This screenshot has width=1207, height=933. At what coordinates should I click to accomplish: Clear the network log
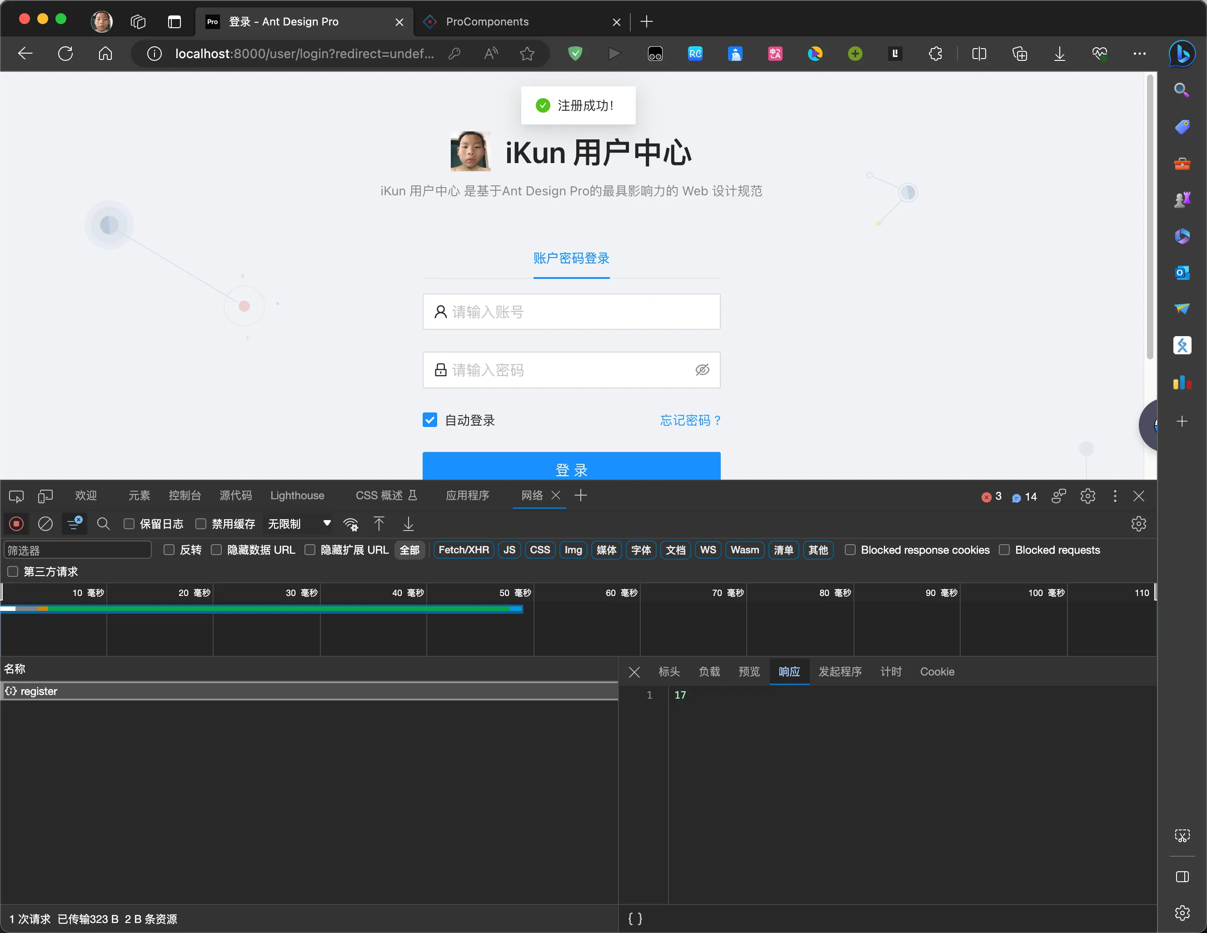(45, 524)
